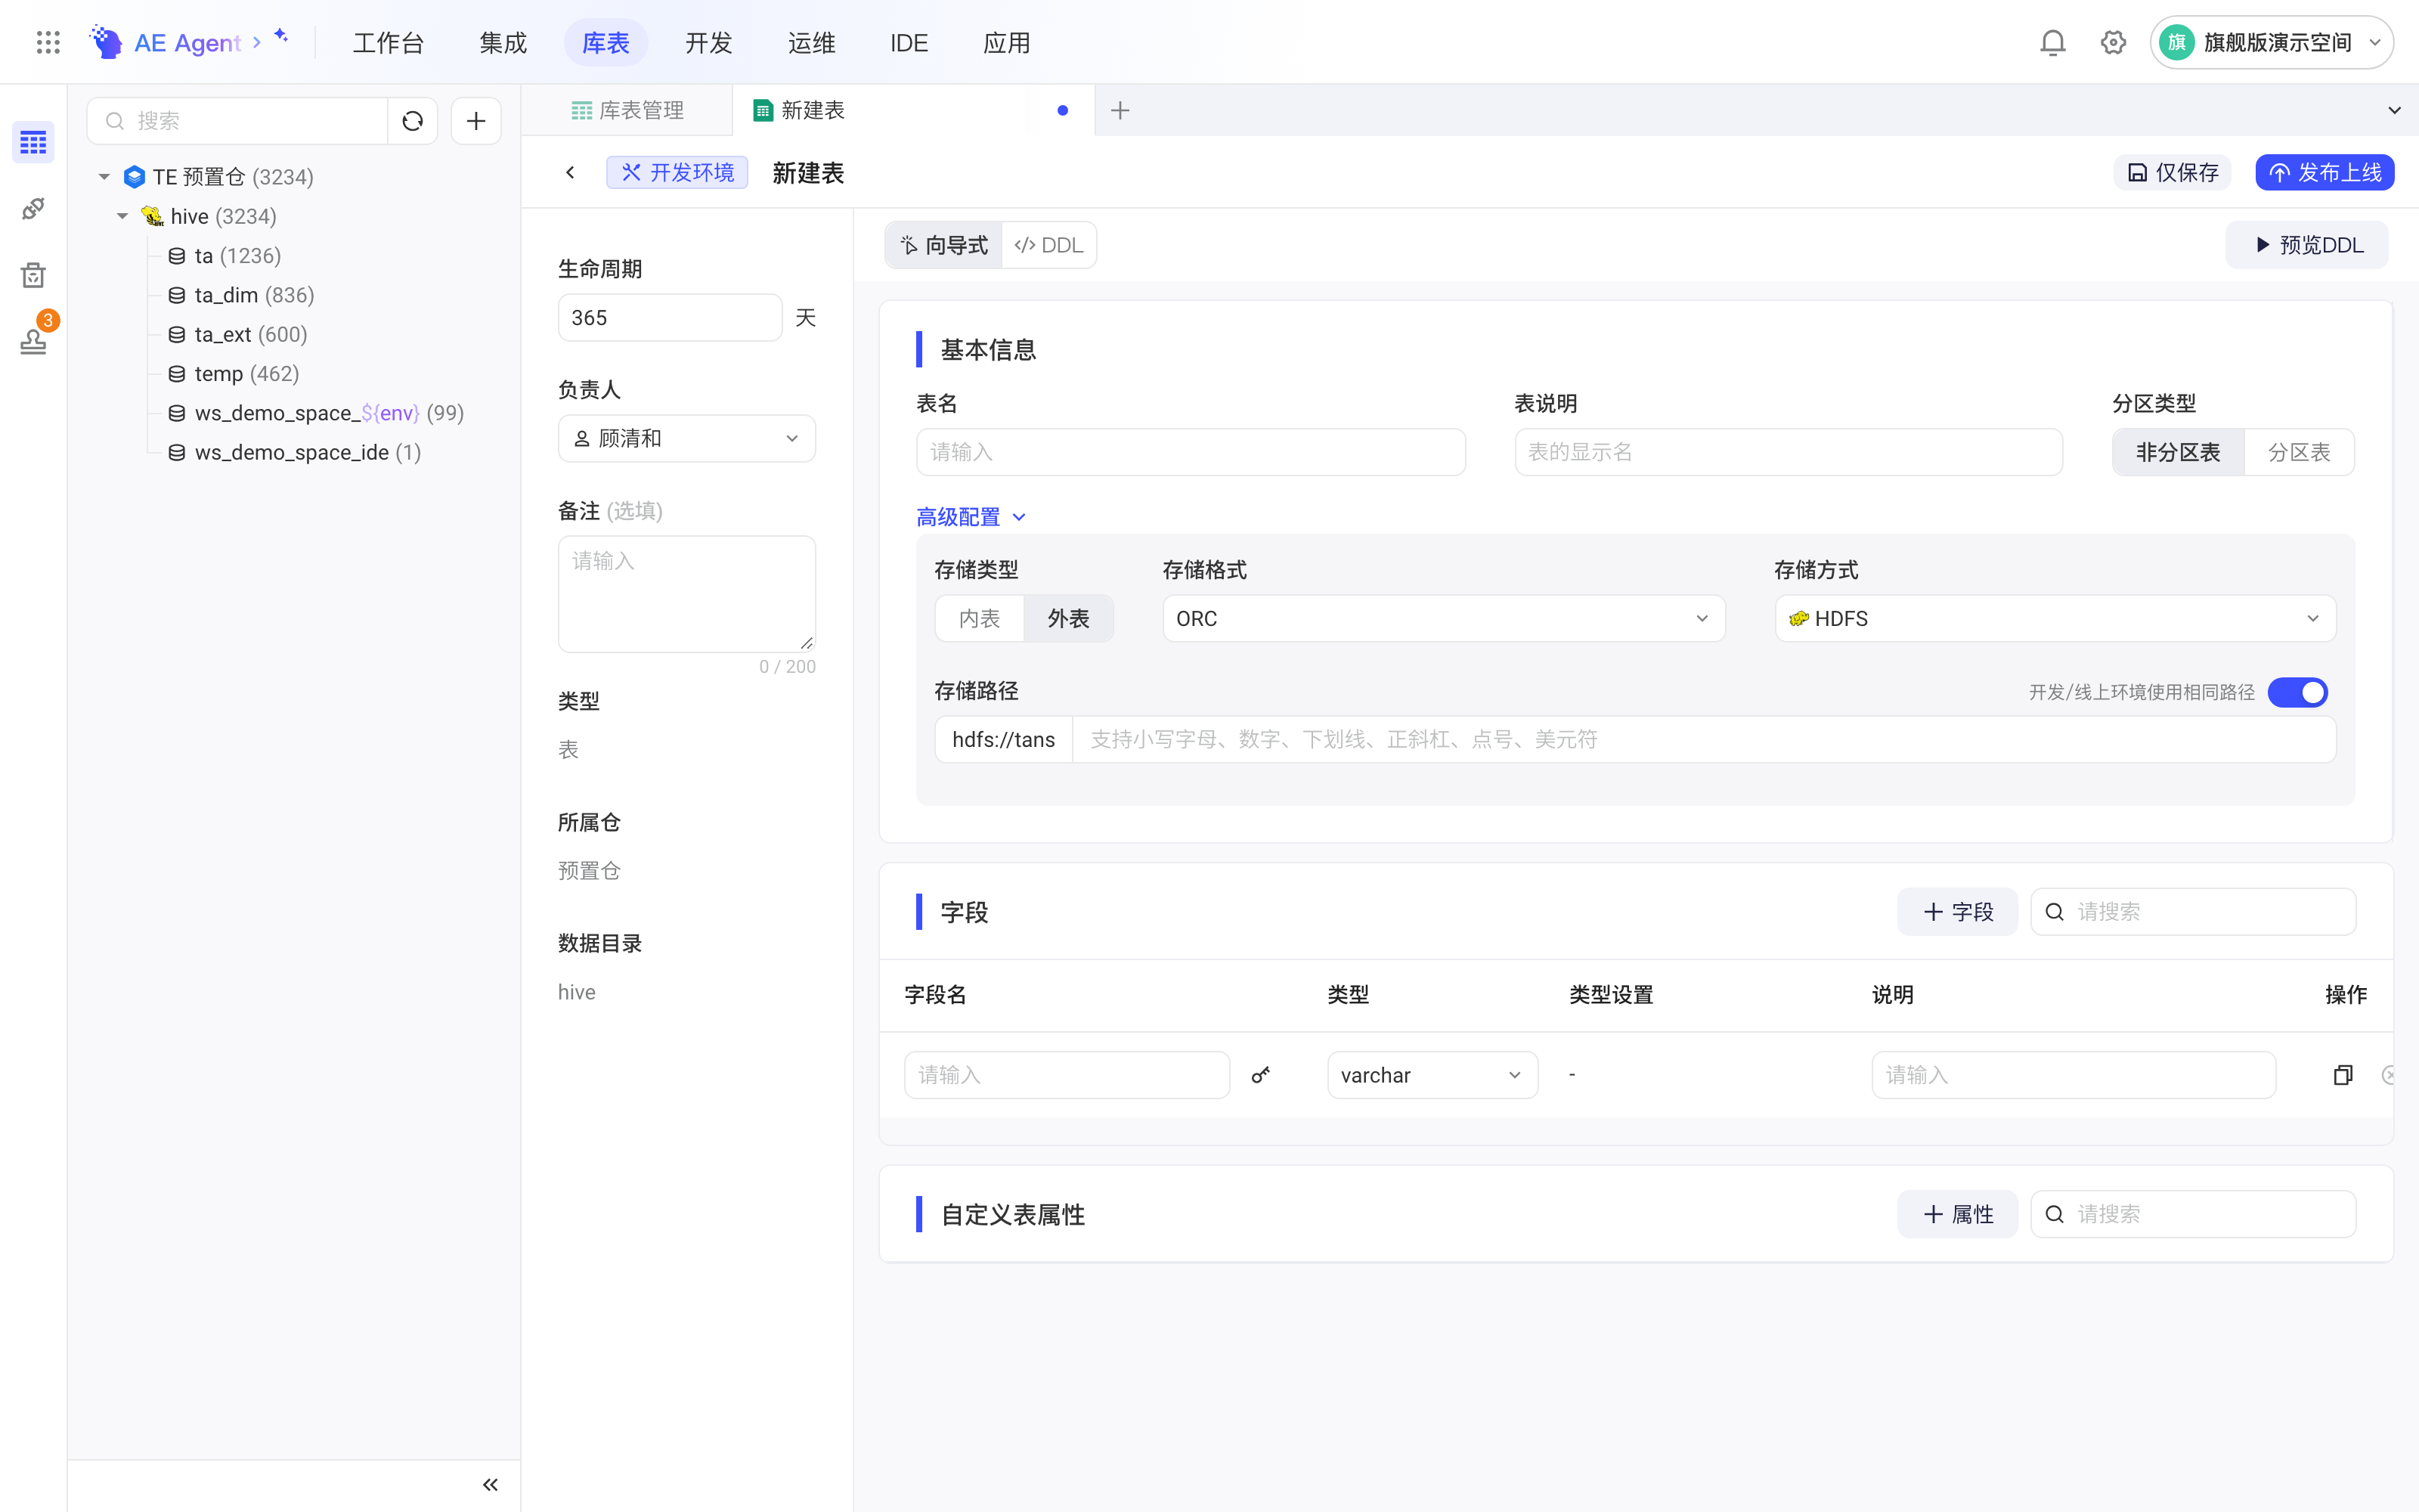Open the 旗舰版演示空间 workspace dropdown

coord(2272,42)
